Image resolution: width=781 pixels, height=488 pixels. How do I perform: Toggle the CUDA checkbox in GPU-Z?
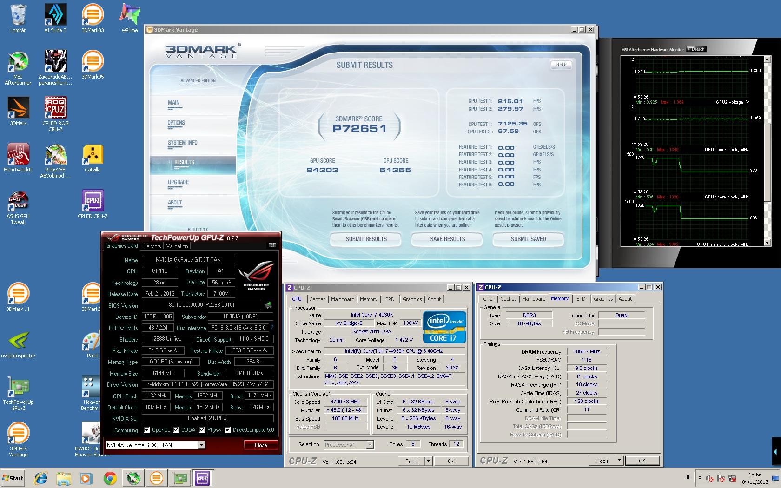tap(176, 430)
